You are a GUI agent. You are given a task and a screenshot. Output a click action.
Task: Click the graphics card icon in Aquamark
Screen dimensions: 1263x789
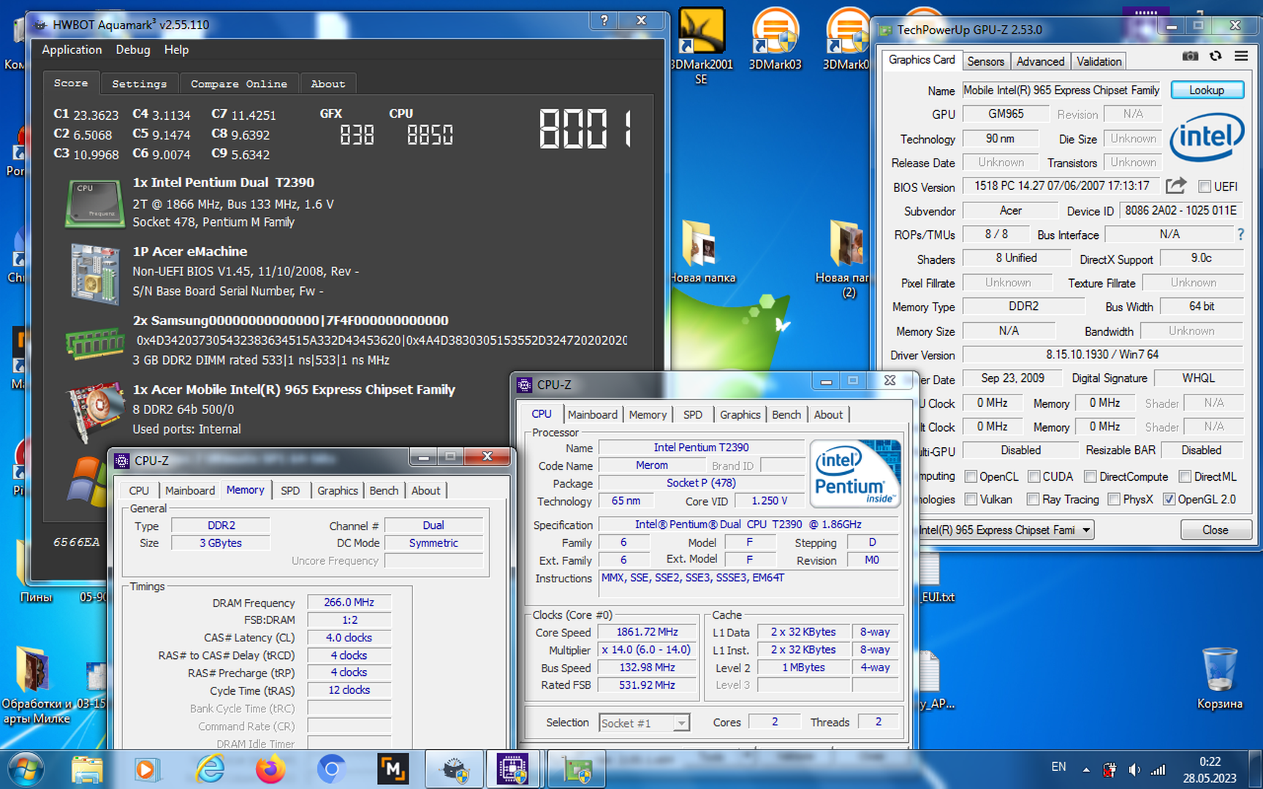click(95, 412)
